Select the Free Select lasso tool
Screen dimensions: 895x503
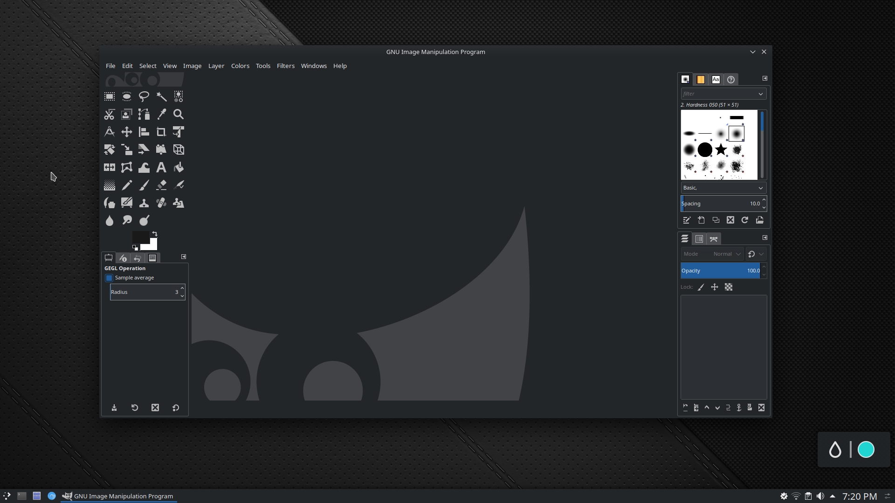click(x=144, y=96)
